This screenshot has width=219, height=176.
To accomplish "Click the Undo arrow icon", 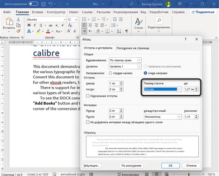I will pyautogui.click(x=50, y=4).
